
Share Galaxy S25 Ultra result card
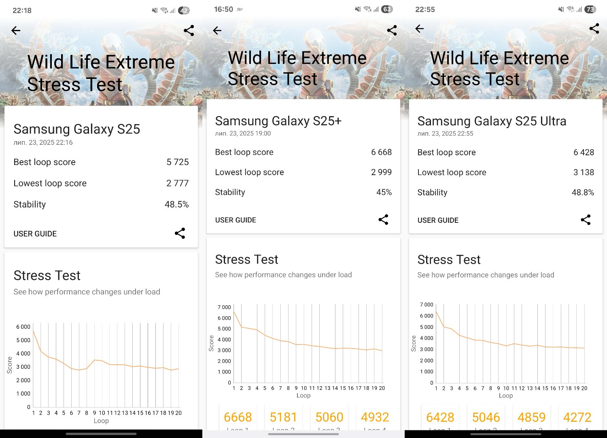click(x=586, y=220)
